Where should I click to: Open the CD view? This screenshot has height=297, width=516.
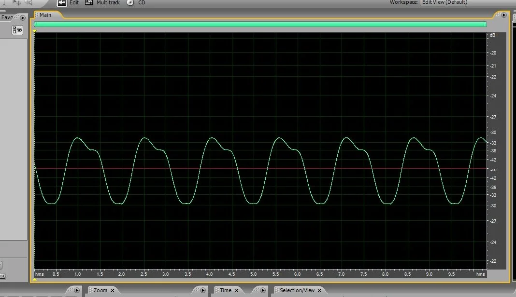[x=136, y=2]
